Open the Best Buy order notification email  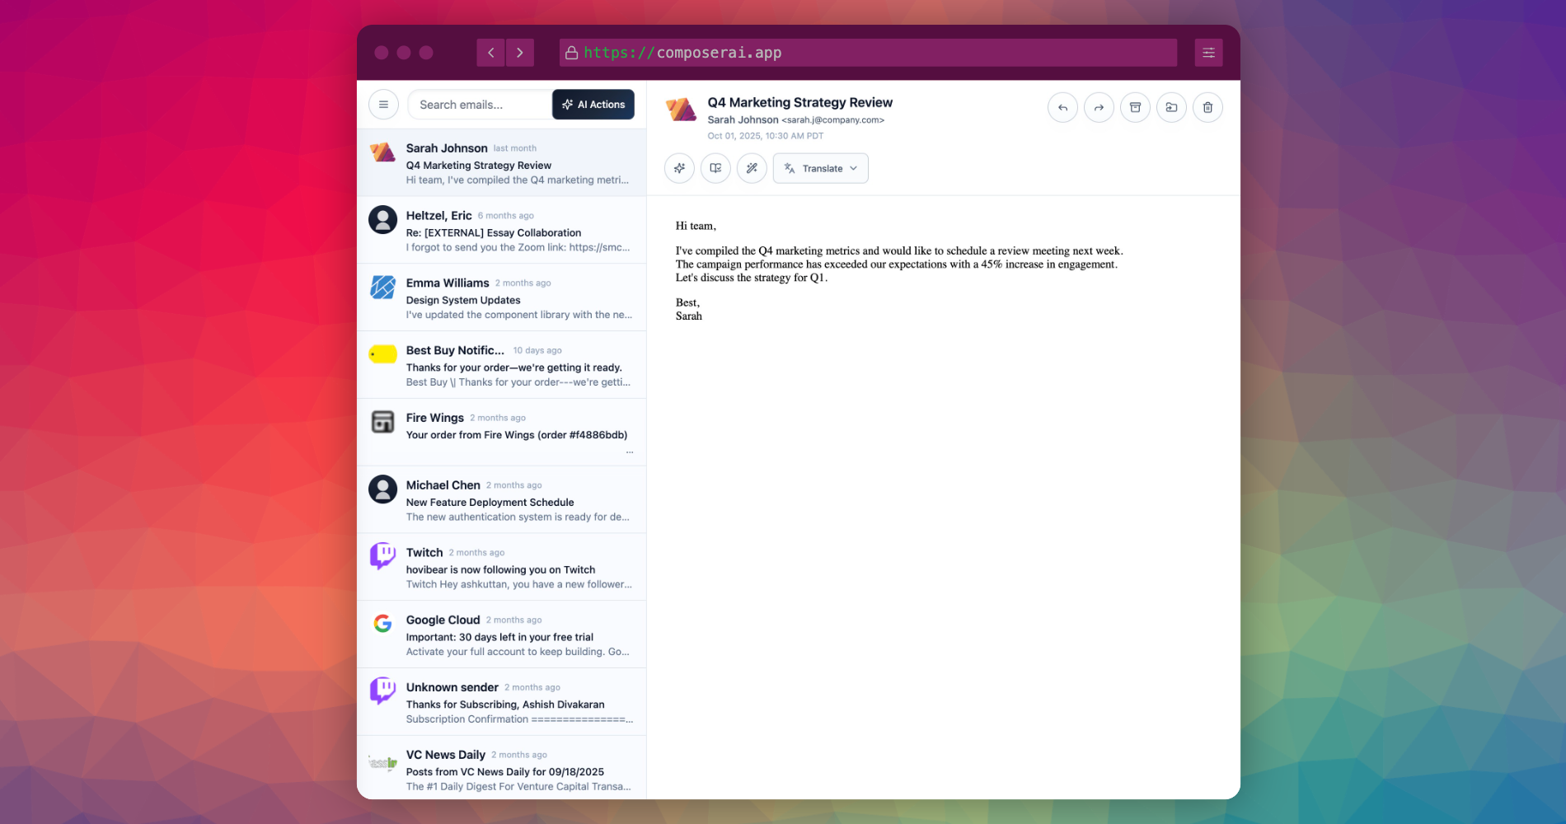tap(501, 366)
